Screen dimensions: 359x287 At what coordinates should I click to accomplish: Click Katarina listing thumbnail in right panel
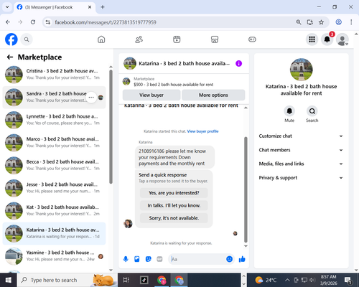pyautogui.click(x=301, y=70)
